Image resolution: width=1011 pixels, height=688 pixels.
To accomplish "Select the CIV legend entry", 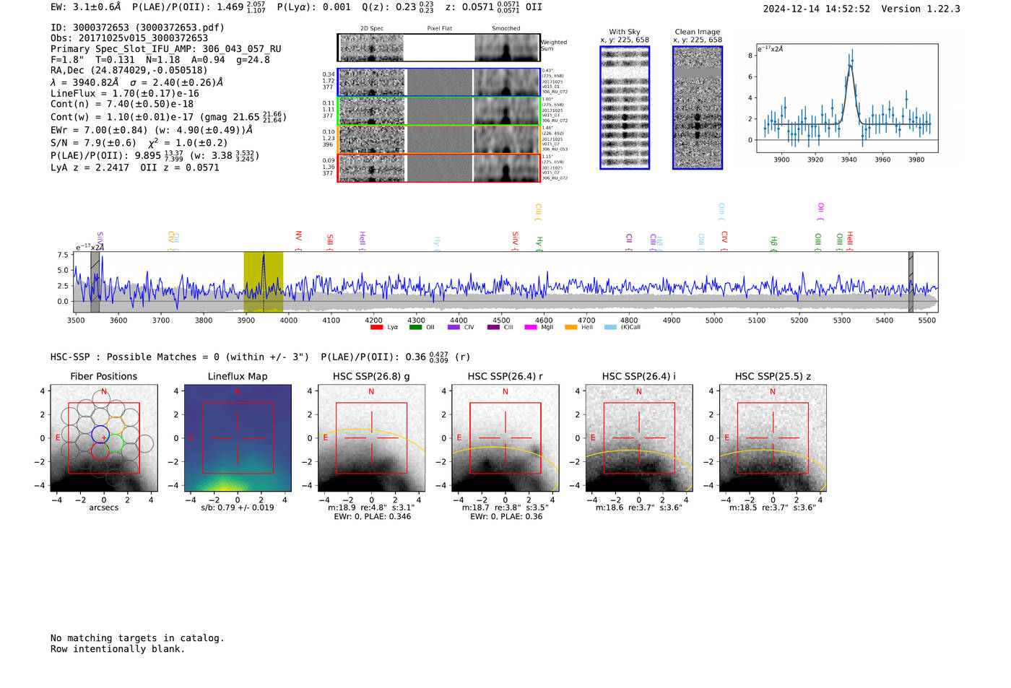I will [461, 327].
